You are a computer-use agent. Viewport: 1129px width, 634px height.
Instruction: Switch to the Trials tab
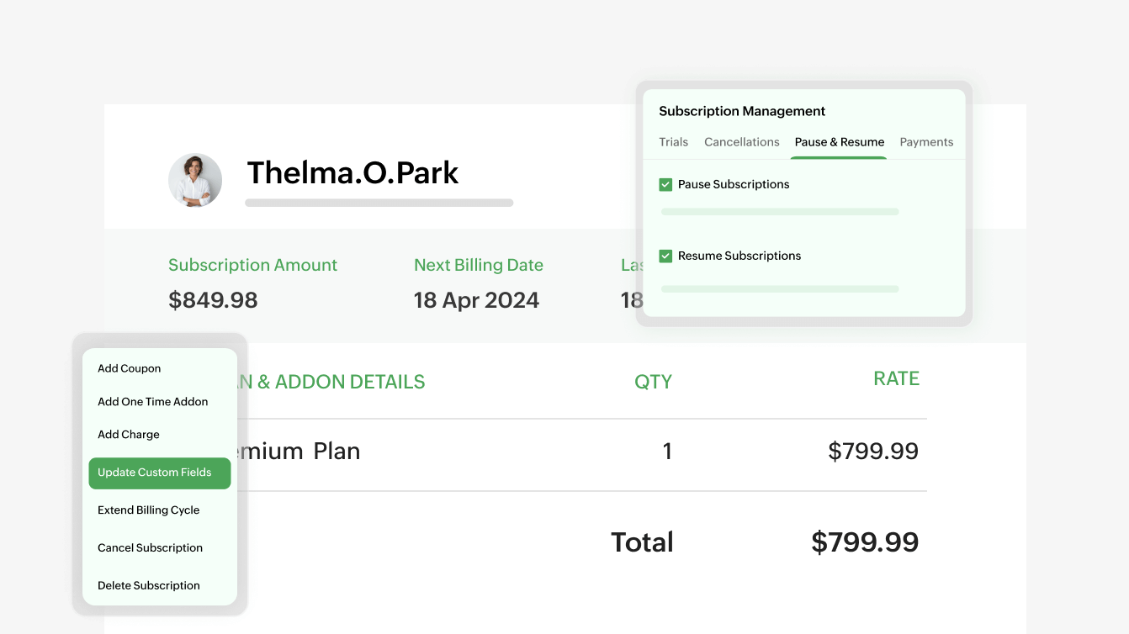[x=673, y=142]
